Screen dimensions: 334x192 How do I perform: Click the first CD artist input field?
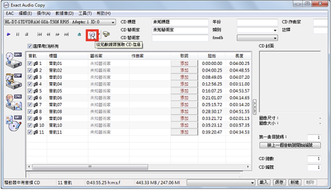click(180, 30)
